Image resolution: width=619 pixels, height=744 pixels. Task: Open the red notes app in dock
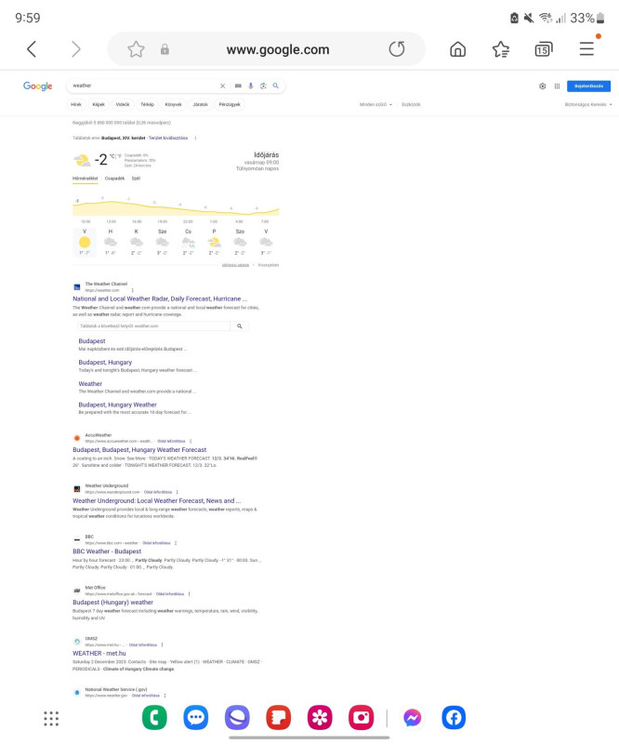279,717
